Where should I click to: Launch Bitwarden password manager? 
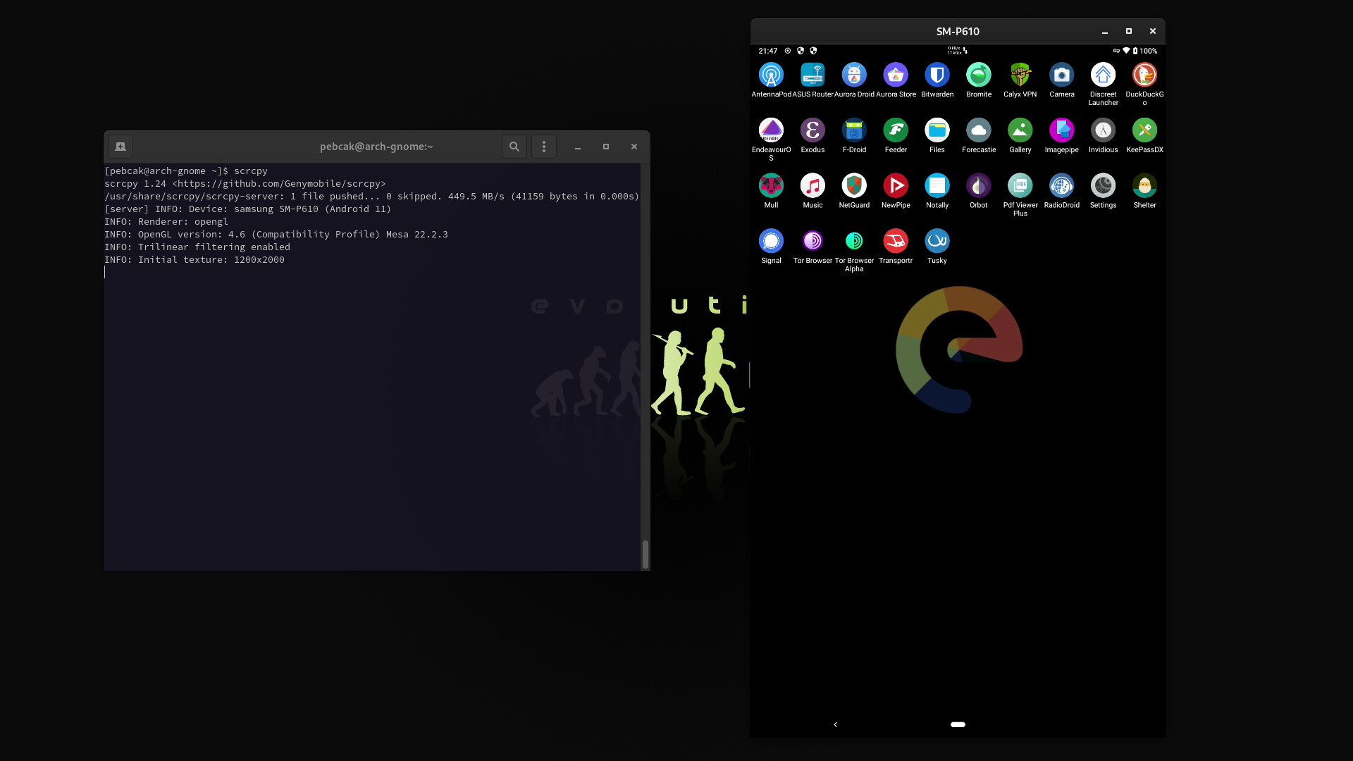(x=937, y=75)
